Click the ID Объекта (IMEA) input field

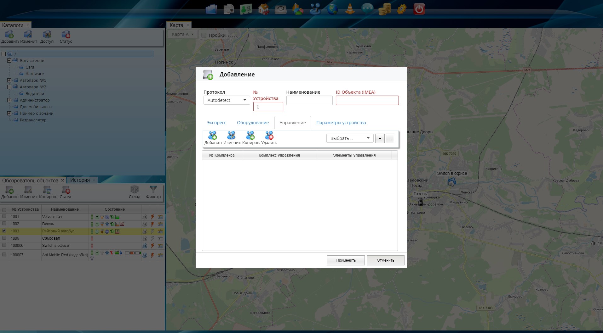(x=367, y=100)
